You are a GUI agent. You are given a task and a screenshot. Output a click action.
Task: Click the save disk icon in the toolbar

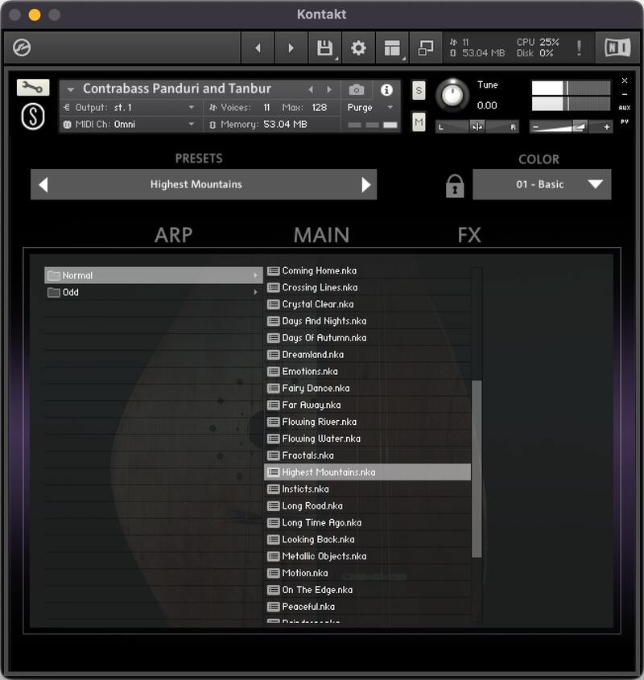tap(324, 47)
